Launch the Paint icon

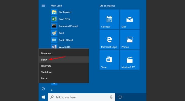pos(54,33)
